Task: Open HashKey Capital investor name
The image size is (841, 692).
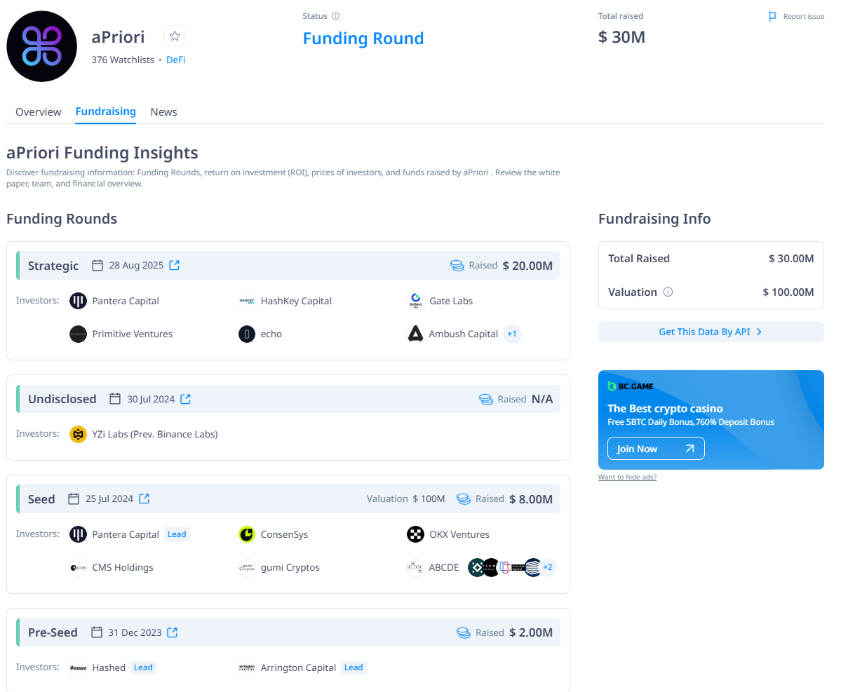Action: tap(296, 301)
